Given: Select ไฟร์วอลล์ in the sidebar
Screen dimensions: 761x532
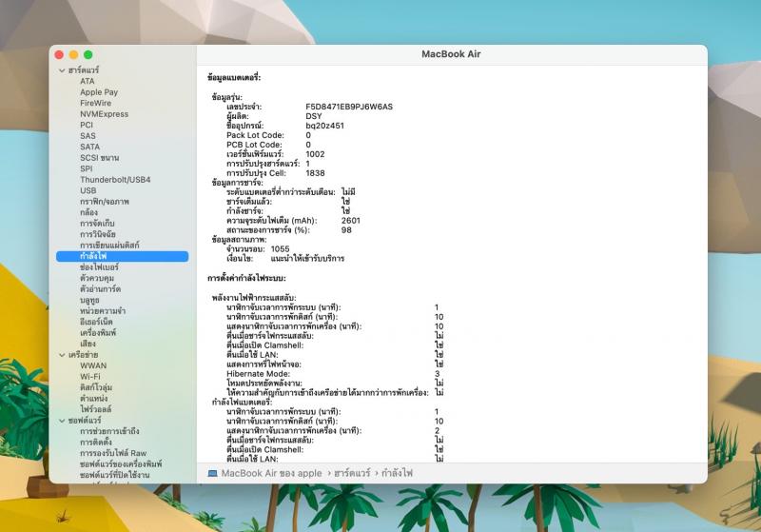Looking at the screenshot, I should coord(97,408).
